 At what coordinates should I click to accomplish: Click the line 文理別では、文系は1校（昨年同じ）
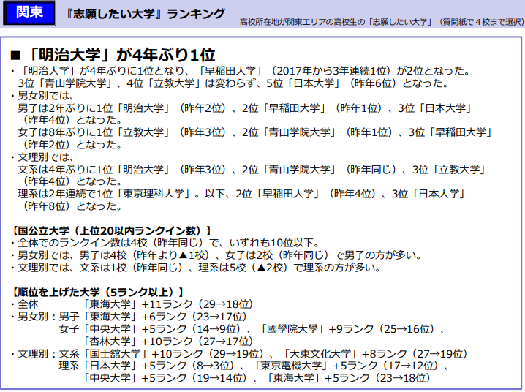(x=200, y=268)
